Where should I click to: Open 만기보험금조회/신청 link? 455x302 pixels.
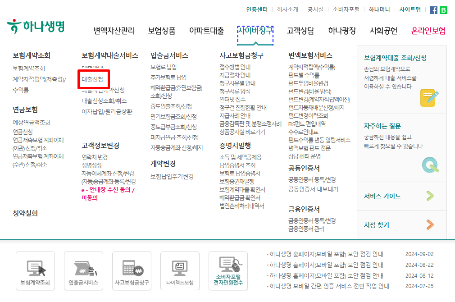point(173,117)
